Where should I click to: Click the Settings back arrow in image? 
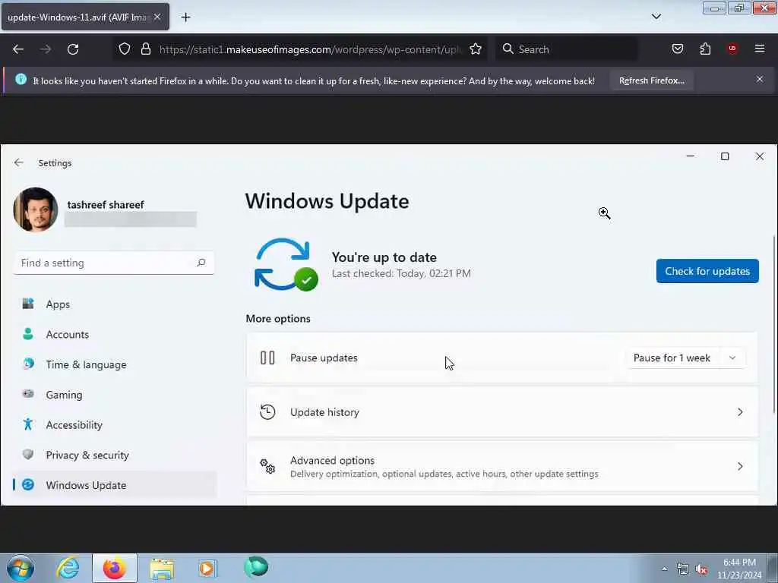click(x=19, y=162)
